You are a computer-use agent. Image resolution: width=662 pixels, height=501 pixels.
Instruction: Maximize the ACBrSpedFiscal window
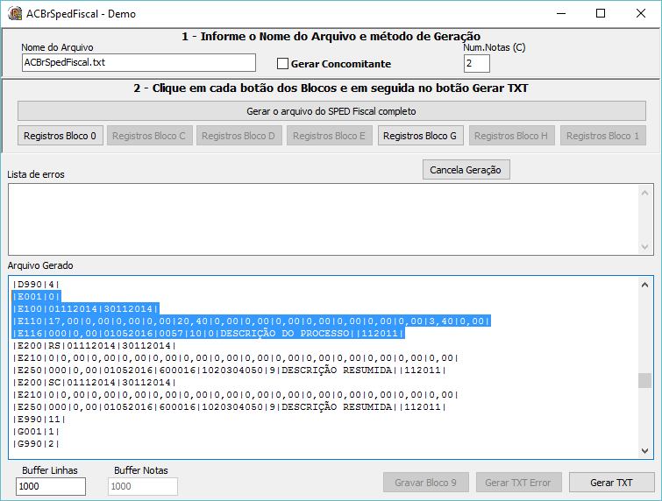(x=601, y=13)
